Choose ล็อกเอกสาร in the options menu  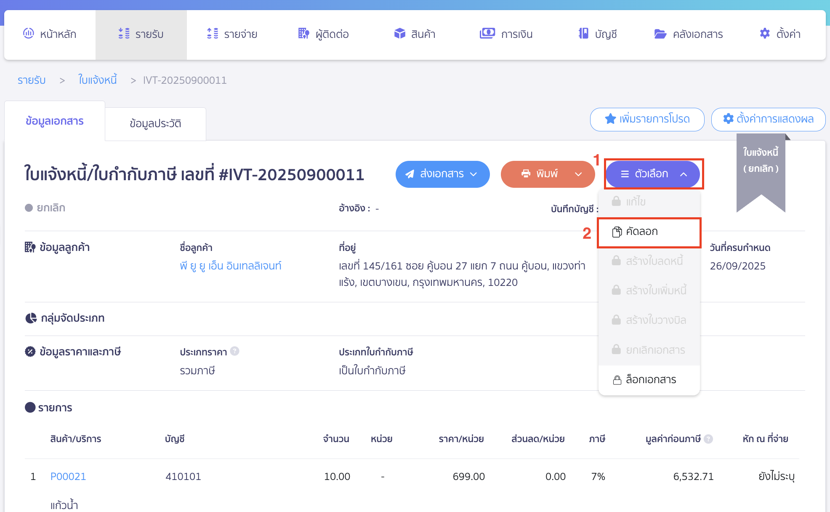649,379
